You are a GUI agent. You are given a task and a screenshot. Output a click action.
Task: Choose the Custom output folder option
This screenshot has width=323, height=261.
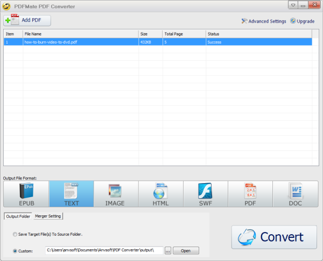[23, 251]
